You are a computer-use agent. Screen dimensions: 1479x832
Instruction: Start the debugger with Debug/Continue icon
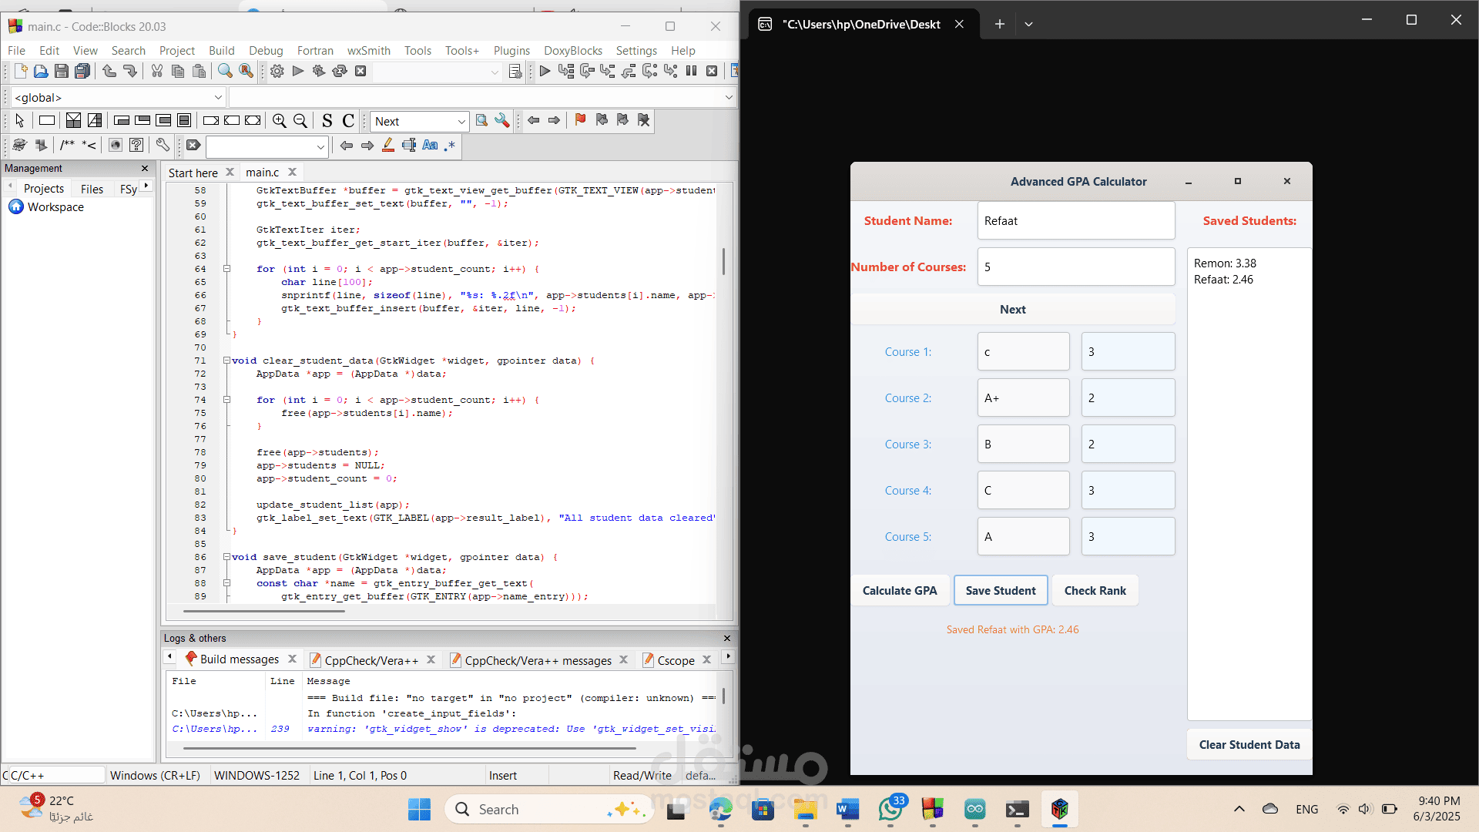[545, 71]
